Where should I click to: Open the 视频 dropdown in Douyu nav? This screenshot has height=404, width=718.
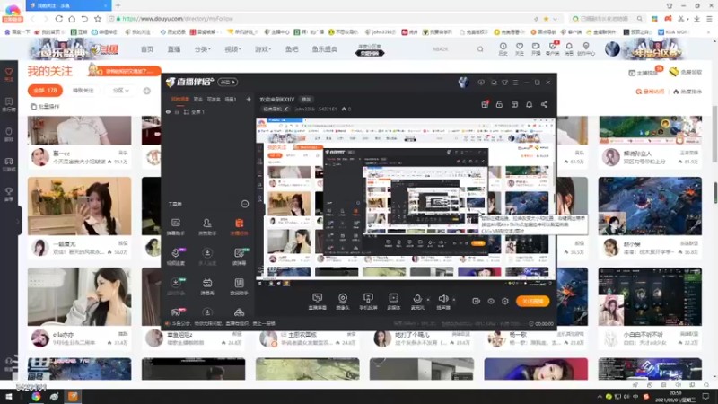[x=232, y=49]
